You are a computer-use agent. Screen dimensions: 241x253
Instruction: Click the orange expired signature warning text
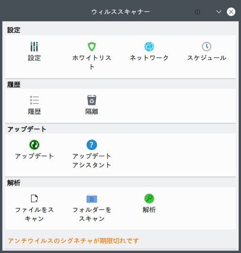(73, 241)
